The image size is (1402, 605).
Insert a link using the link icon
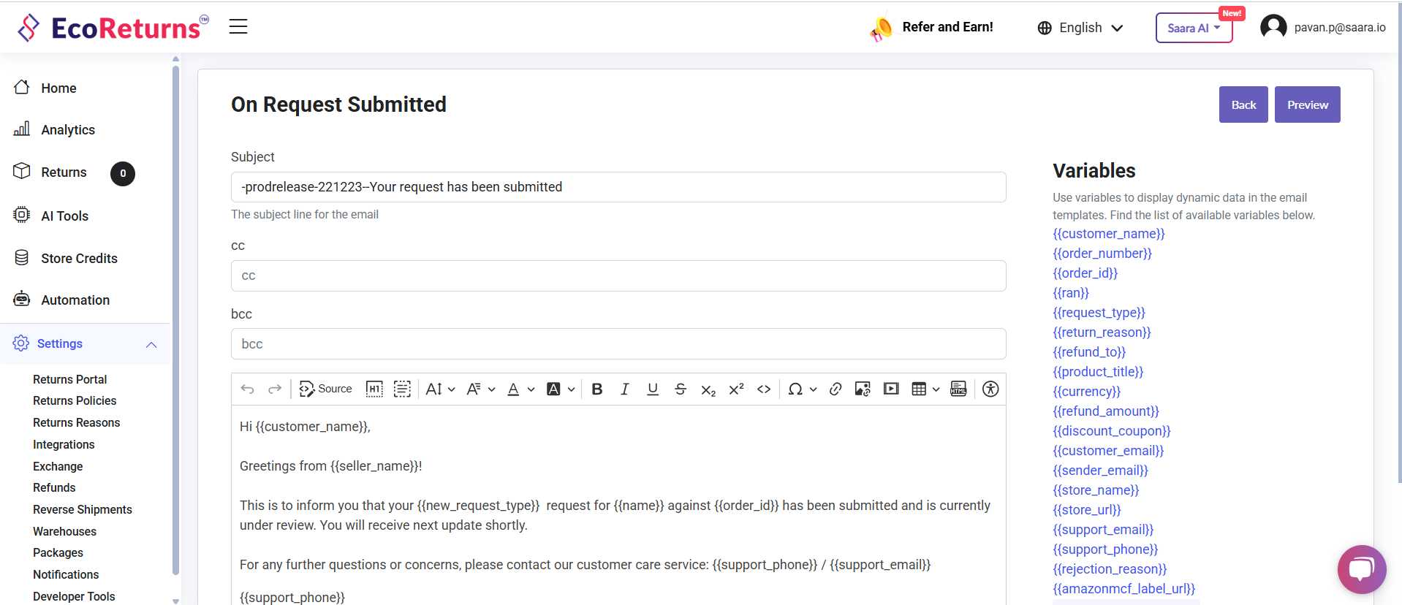[835, 389]
